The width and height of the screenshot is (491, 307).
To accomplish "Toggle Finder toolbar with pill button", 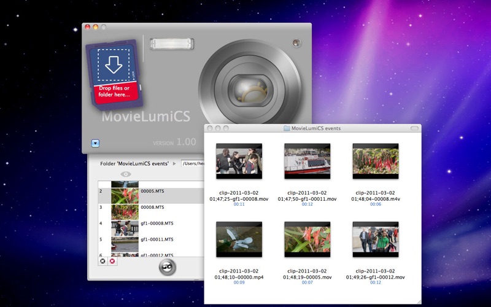I will [x=414, y=128].
